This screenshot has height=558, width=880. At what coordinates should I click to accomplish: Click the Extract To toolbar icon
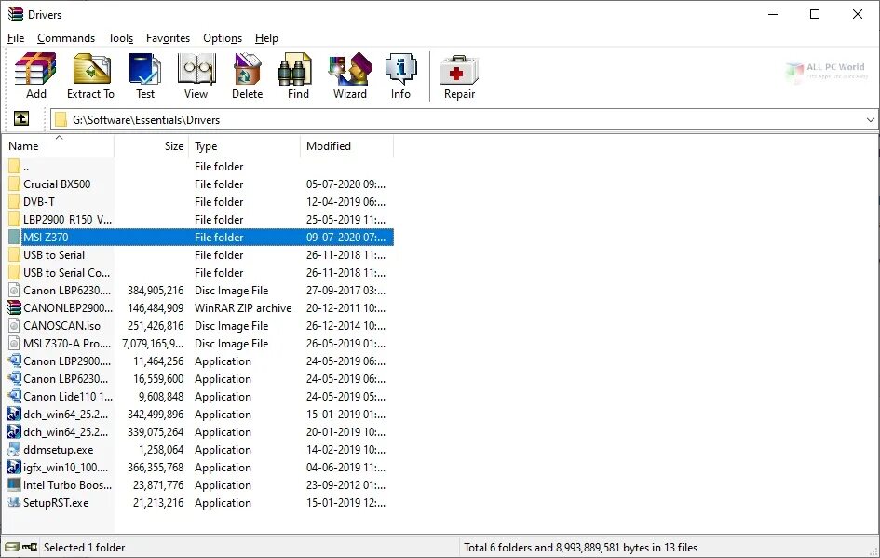pyautogui.click(x=91, y=70)
